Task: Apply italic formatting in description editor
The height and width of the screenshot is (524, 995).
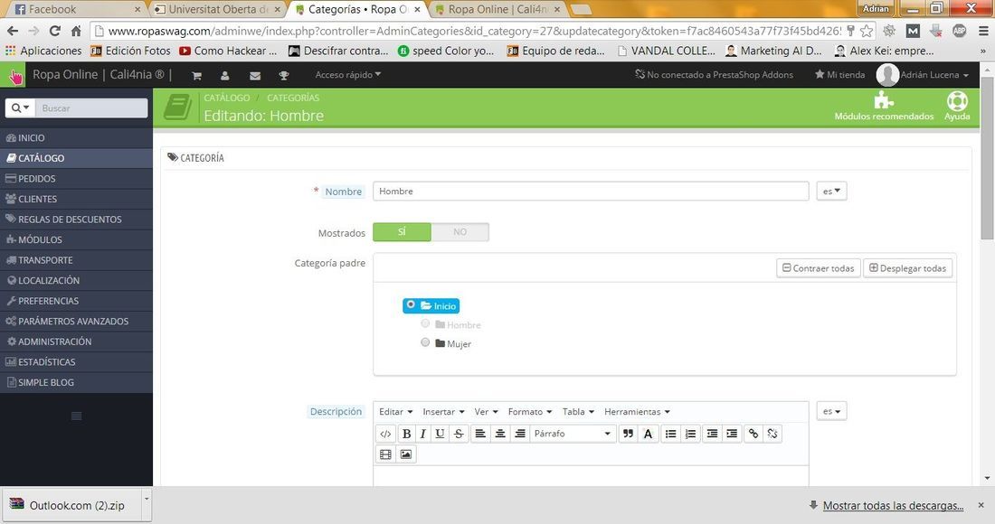Action: tap(422, 434)
